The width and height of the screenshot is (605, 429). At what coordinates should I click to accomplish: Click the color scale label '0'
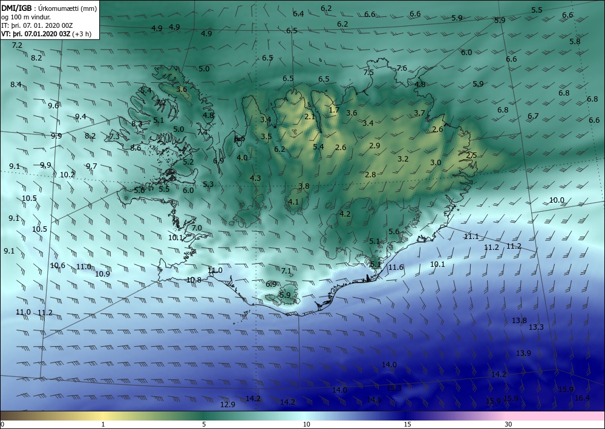tap(2, 424)
